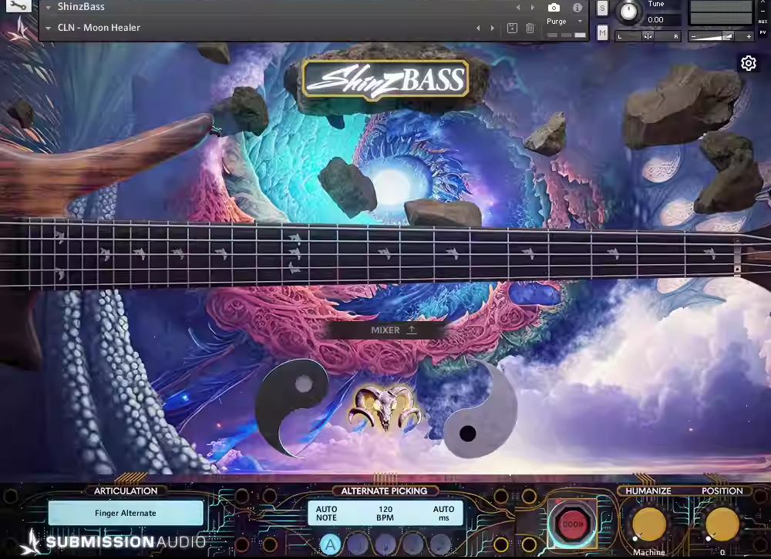Click the ShinzBass instrument name
The width and height of the screenshot is (771, 559).
click(x=81, y=7)
